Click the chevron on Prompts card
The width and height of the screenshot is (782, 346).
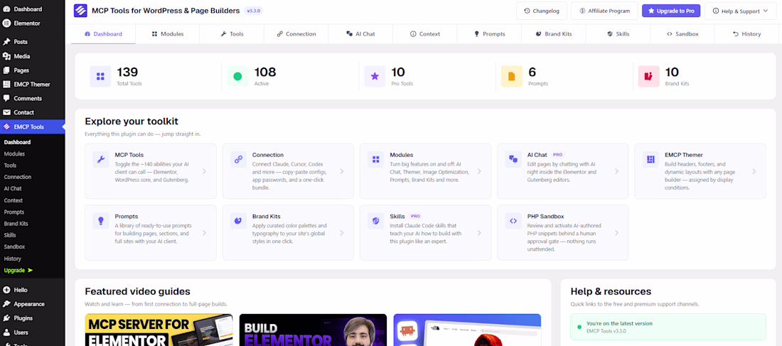pos(204,233)
